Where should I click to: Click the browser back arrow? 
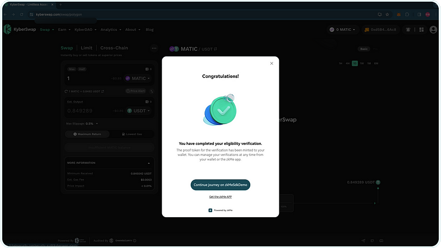[5, 14]
